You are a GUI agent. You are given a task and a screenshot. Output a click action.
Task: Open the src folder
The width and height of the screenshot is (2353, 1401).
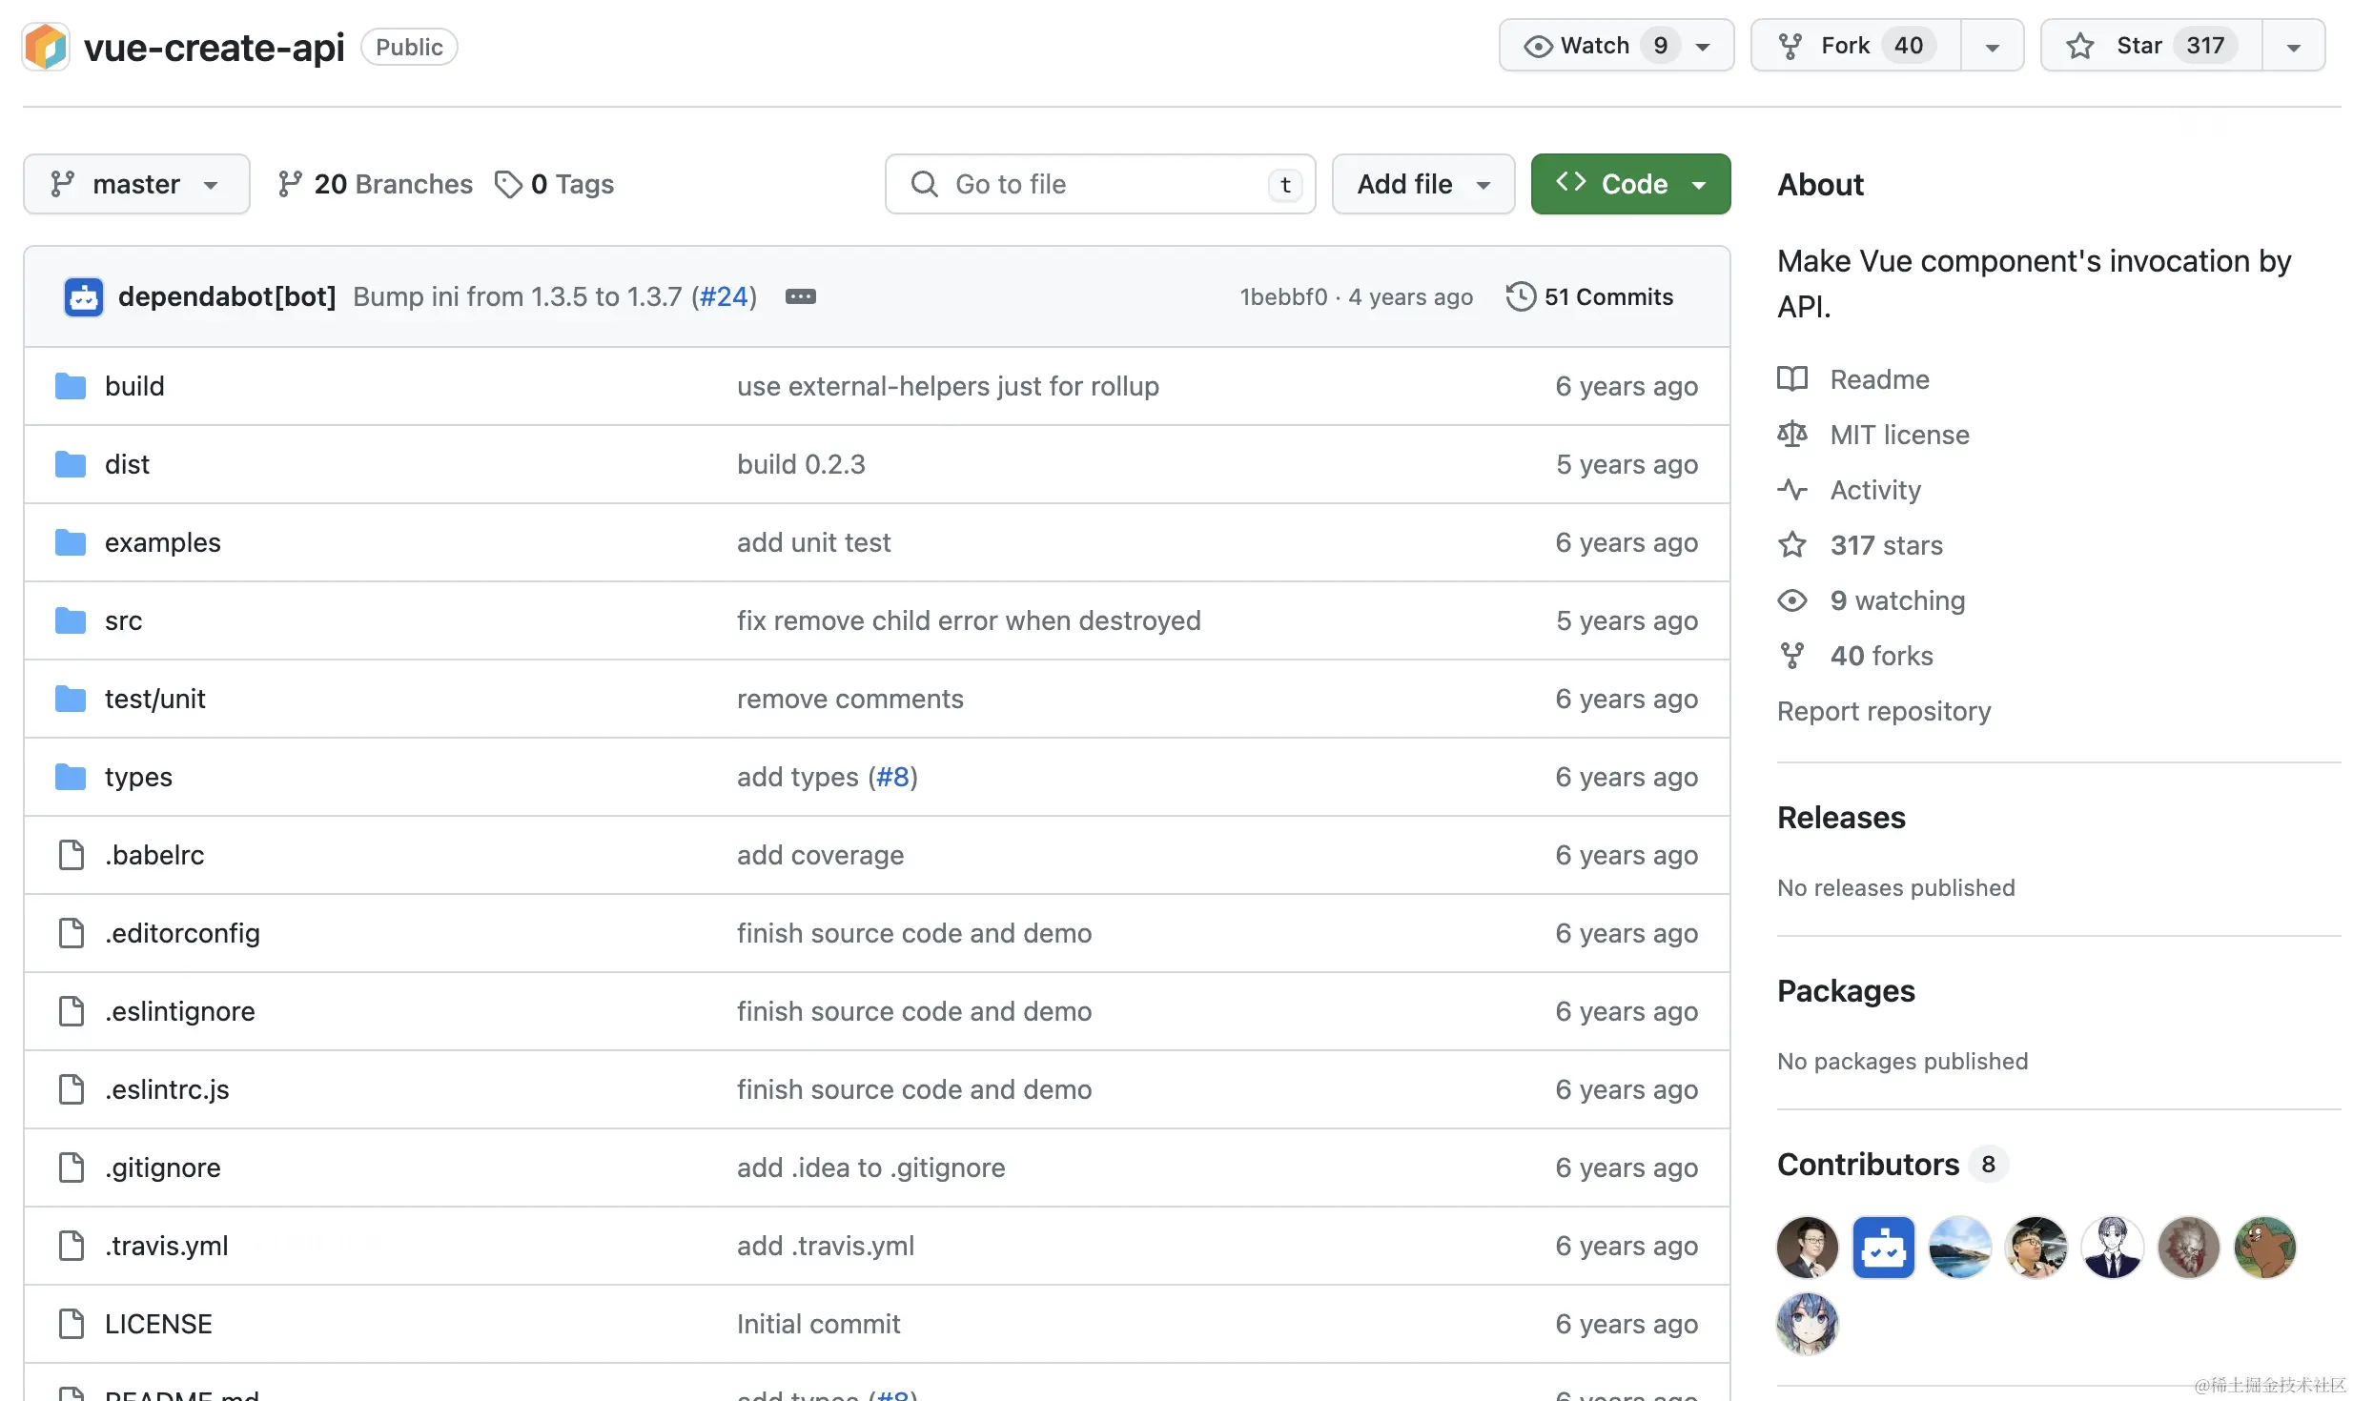click(x=123, y=620)
